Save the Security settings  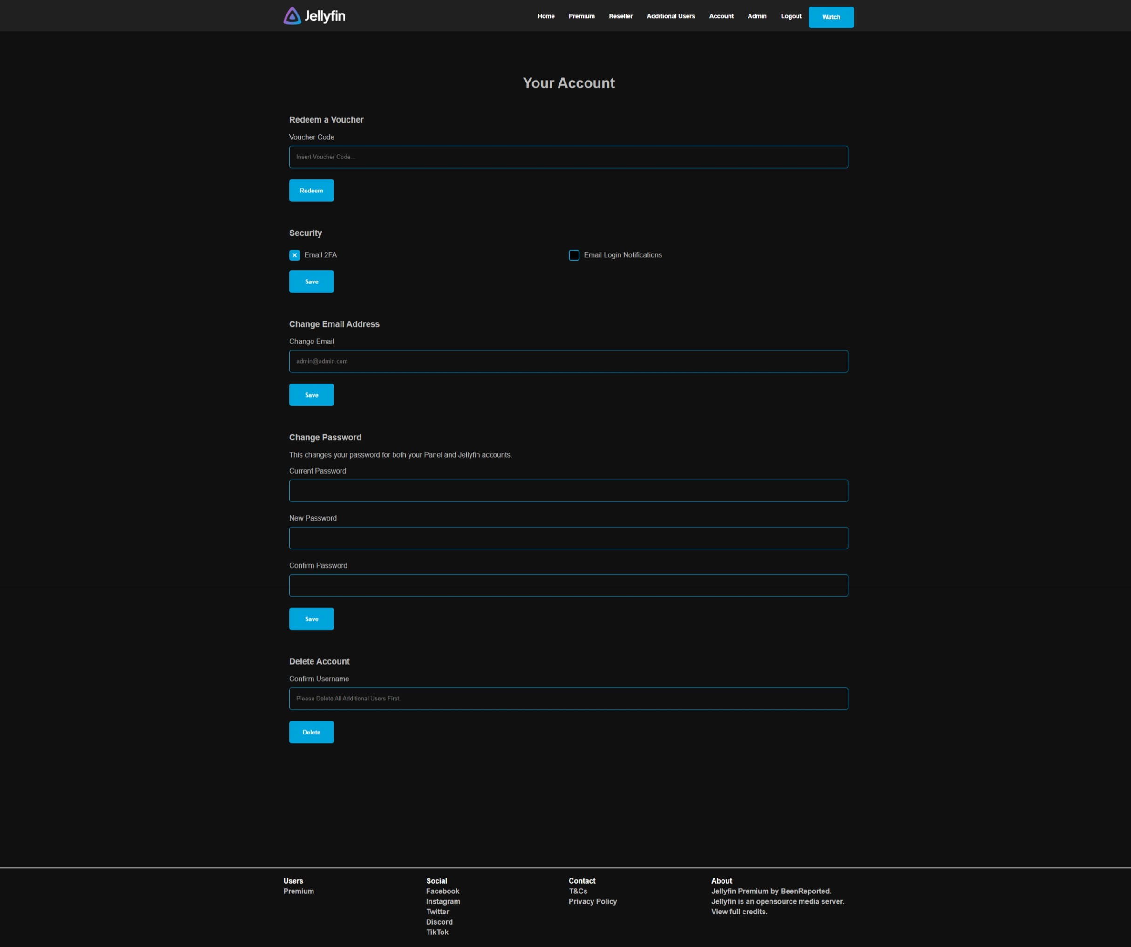[x=311, y=282]
